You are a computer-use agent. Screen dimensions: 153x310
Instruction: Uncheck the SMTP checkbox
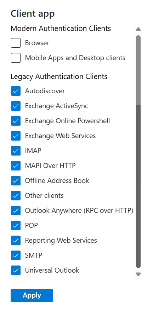pos(16,256)
